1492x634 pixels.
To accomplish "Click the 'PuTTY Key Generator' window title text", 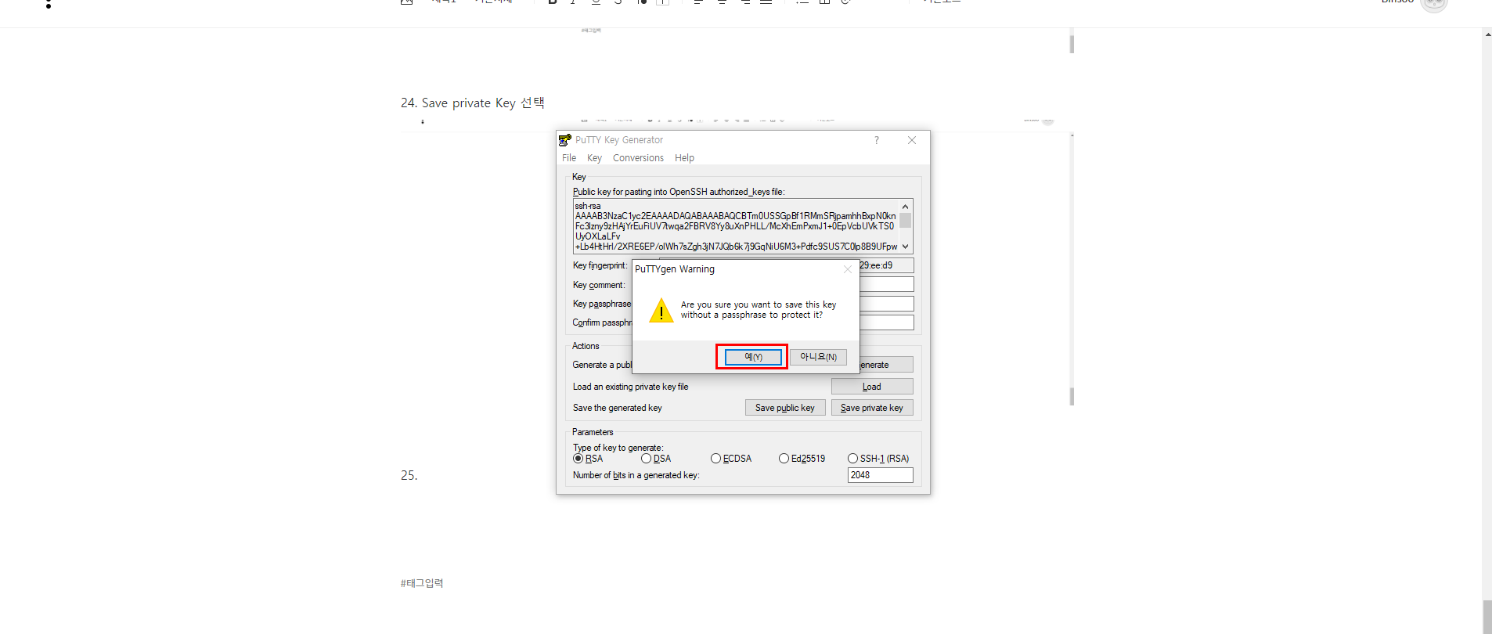I will click(619, 140).
